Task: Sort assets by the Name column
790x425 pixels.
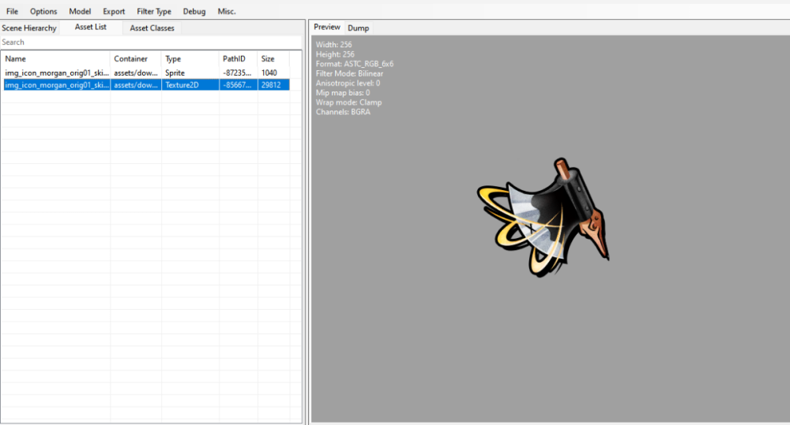Action: click(x=55, y=59)
